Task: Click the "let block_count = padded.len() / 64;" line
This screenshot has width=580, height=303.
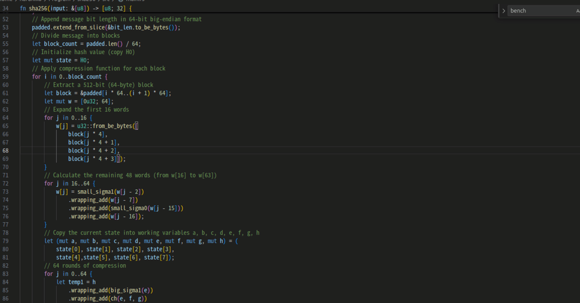Action: 87,44
